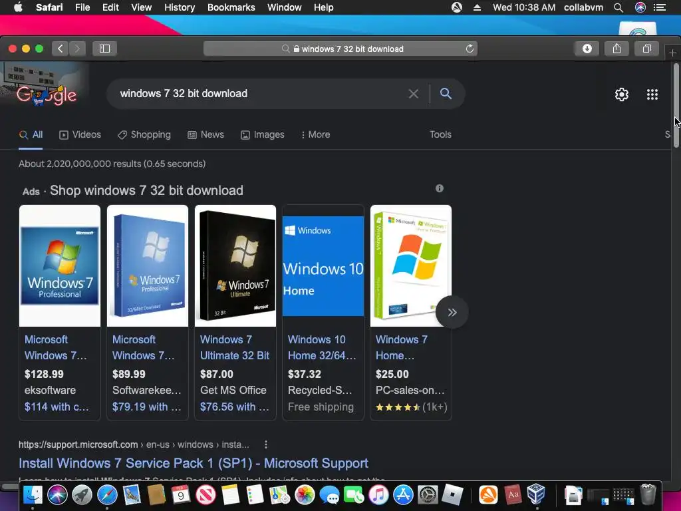
Task: Open Safari's Downloads popover
Action: click(x=587, y=49)
